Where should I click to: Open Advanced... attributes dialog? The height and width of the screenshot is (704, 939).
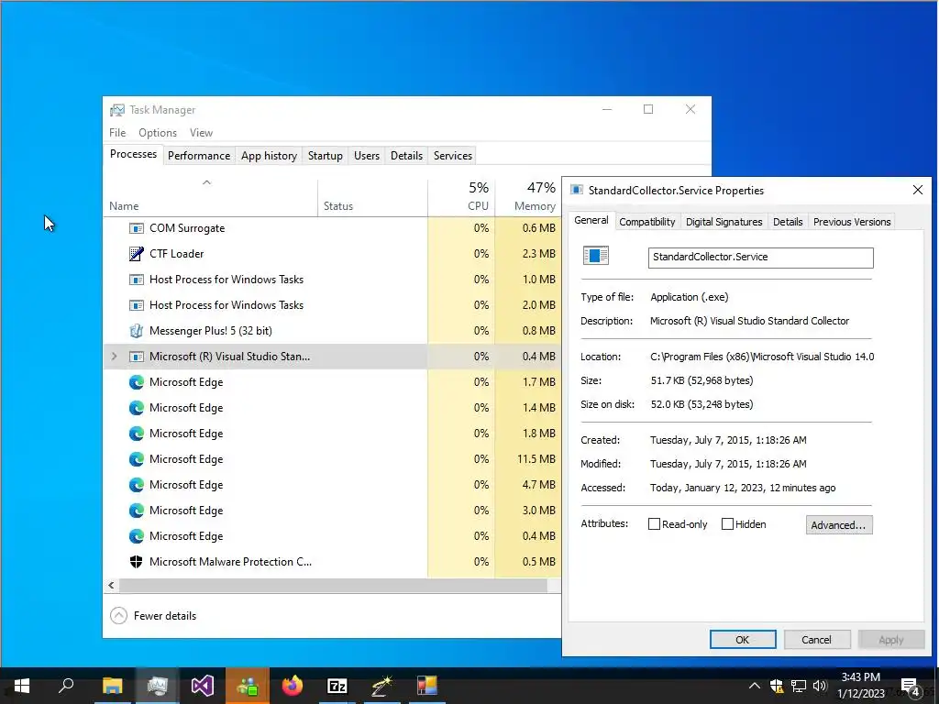click(838, 525)
